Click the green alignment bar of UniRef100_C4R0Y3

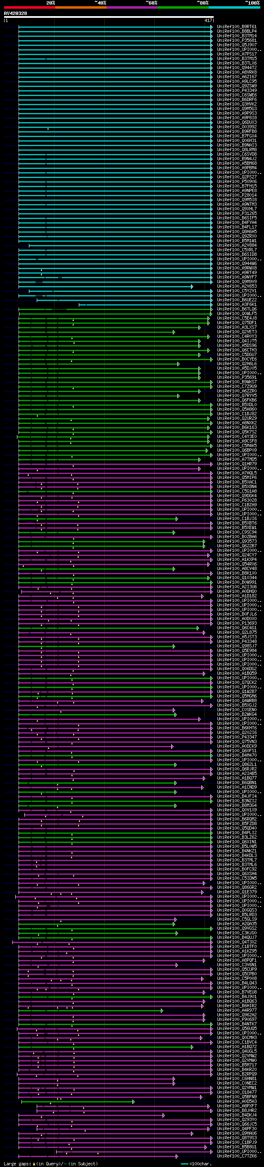(x=114, y=337)
